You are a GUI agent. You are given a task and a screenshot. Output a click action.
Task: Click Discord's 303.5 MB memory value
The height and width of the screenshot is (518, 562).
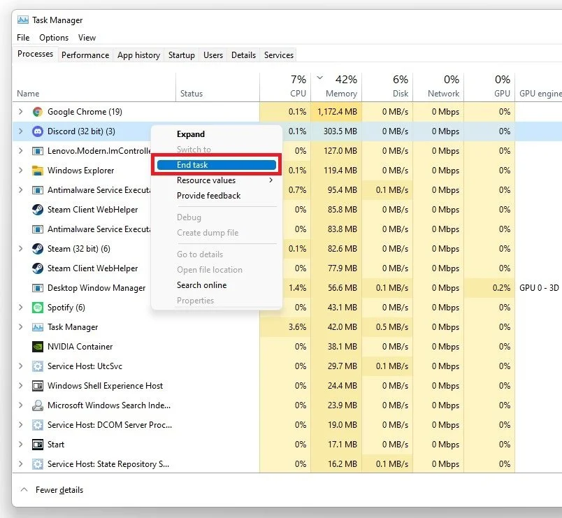tap(340, 131)
